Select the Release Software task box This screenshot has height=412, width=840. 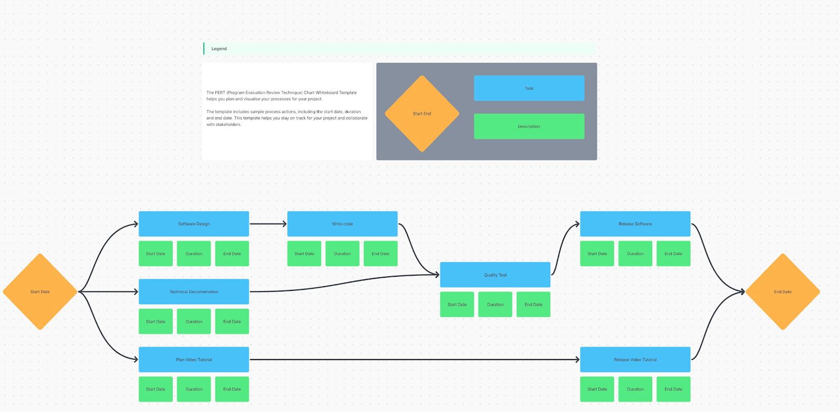635,224
